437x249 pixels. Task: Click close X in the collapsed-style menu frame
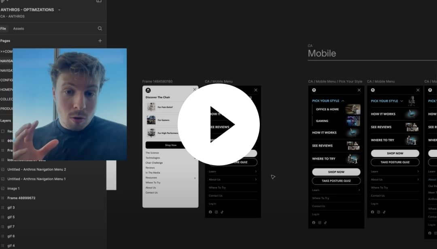(418, 90)
